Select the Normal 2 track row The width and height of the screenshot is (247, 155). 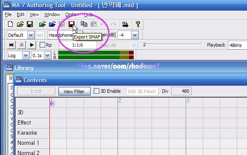pos(32,152)
